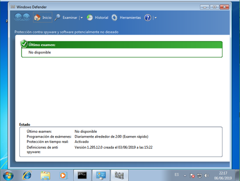Launch Internet Explorer from taskbar
The image size is (240, 181).
point(27,175)
